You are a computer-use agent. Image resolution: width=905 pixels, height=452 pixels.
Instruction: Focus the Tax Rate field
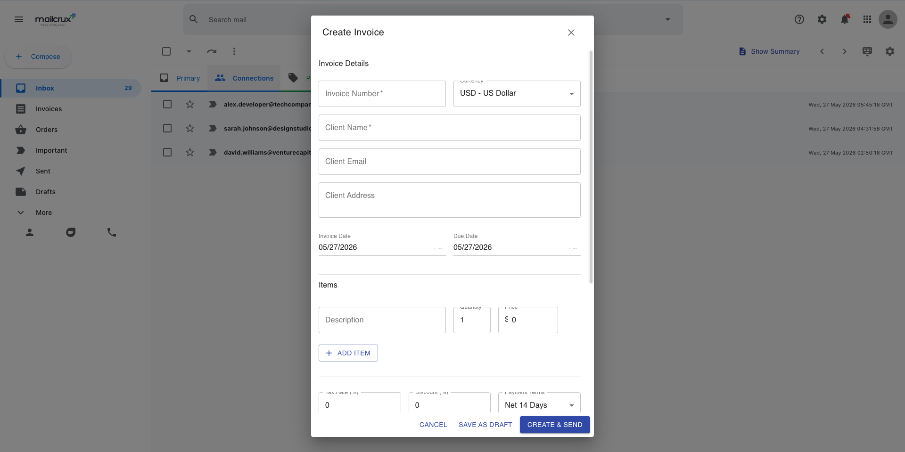pyautogui.click(x=360, y=403)
